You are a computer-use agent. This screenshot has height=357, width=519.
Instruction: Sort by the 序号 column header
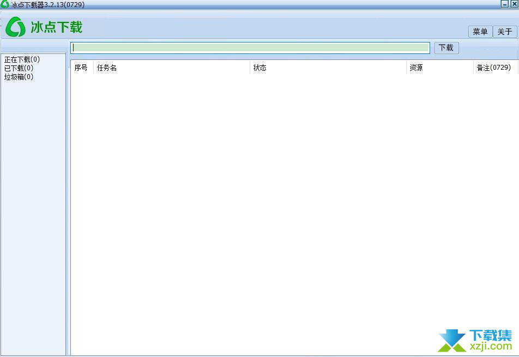(81, 68)
